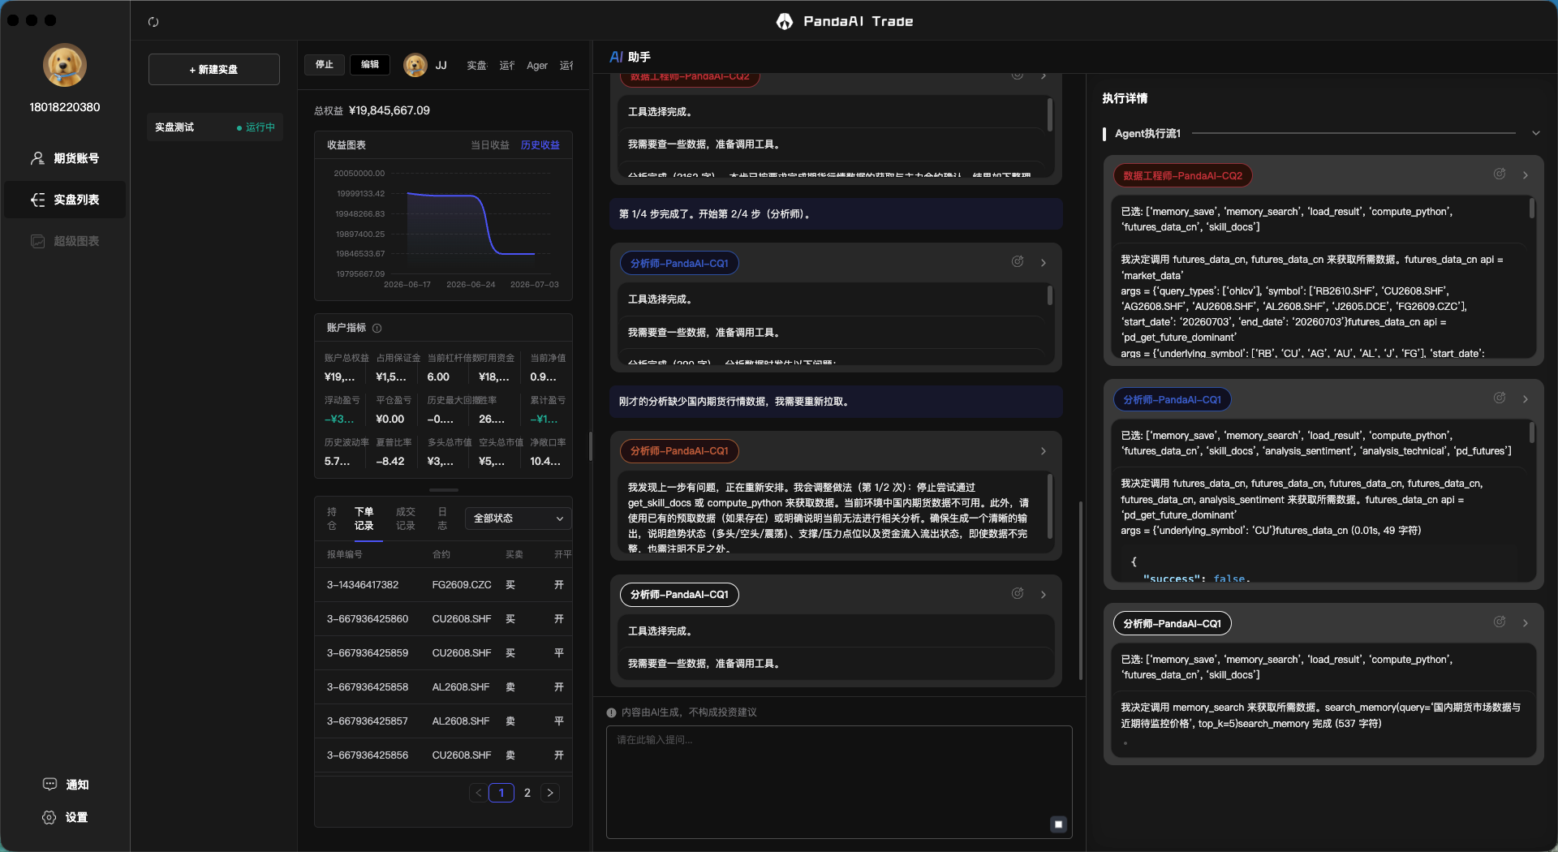Click order number 3-667936425859
The image size is (1558, 852).
click(x=368, y=653)
